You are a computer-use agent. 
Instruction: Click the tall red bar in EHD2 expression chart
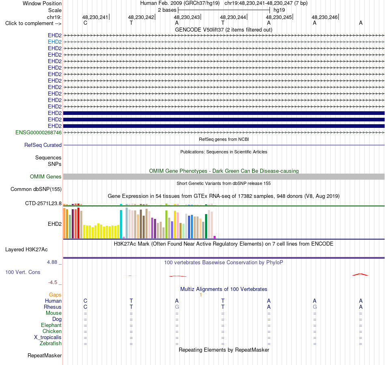78,223
